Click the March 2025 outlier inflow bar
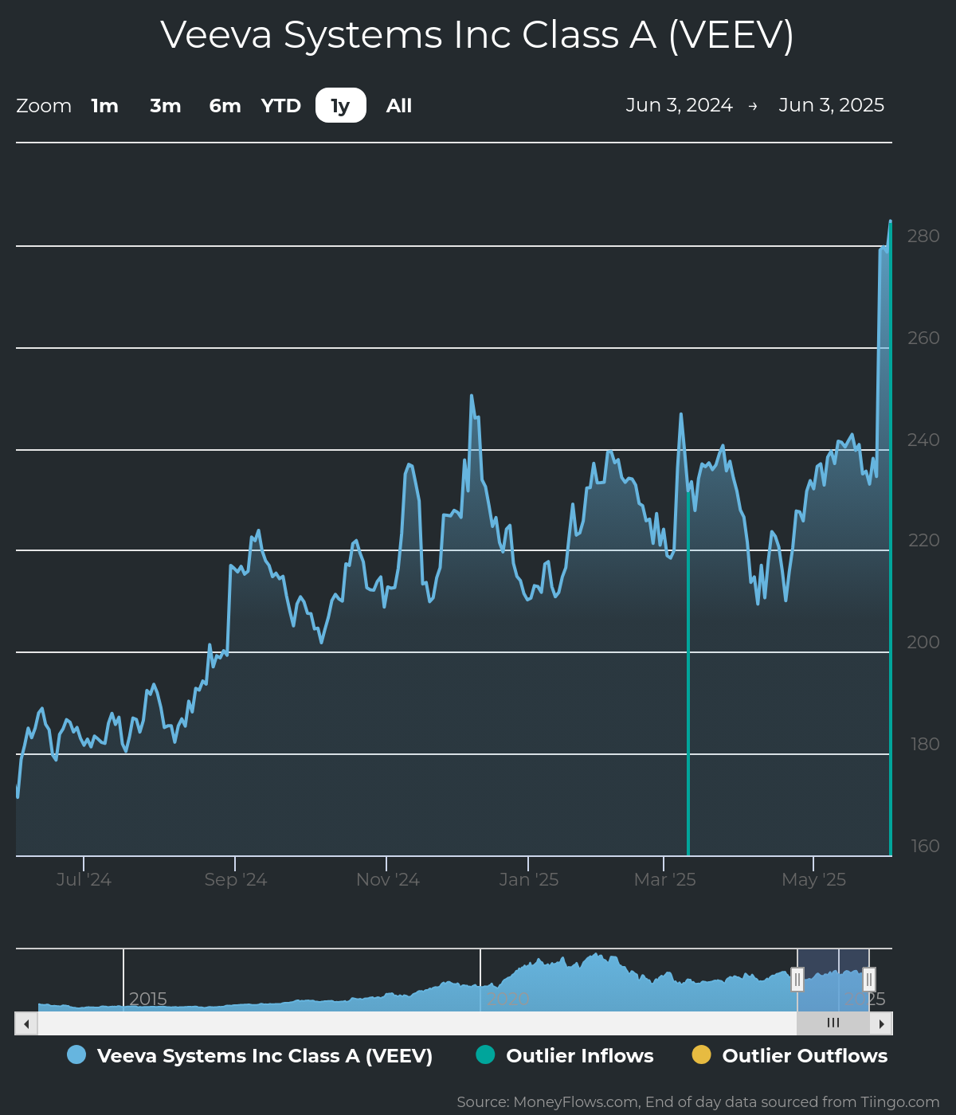The height and width of the screenshot is (1115, 956). (x=688, y=673)
